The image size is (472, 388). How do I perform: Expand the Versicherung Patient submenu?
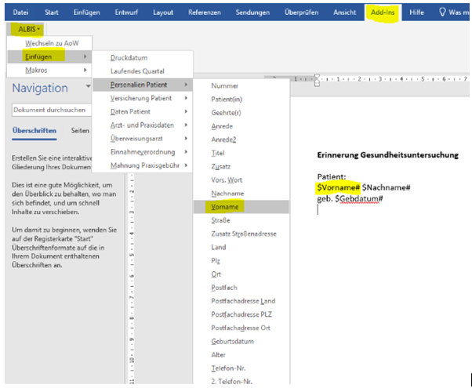coord(141,98)
